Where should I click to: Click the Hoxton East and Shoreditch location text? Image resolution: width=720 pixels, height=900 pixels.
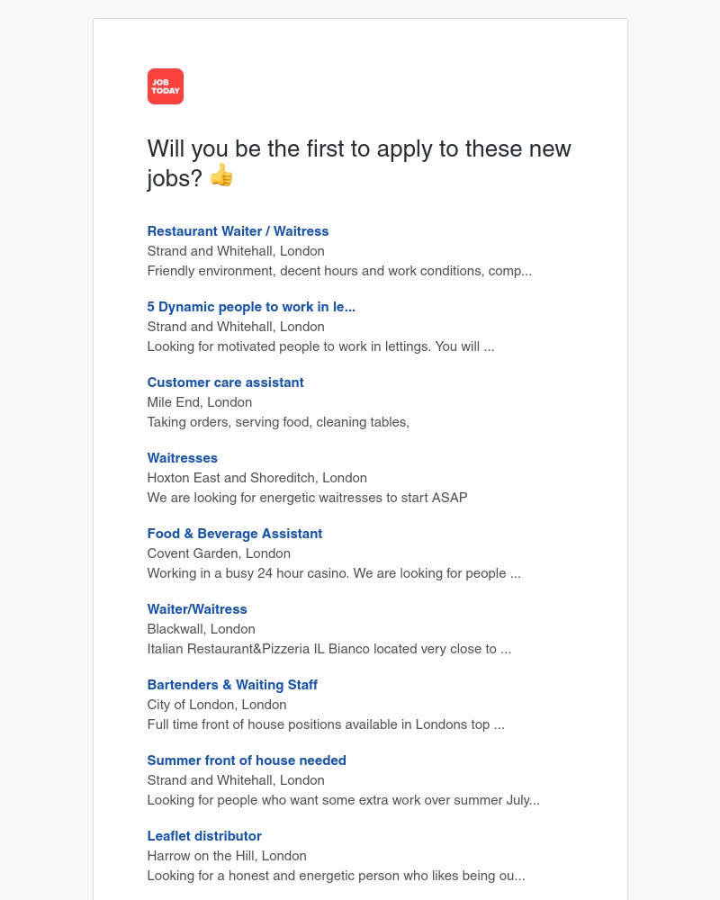256,478
